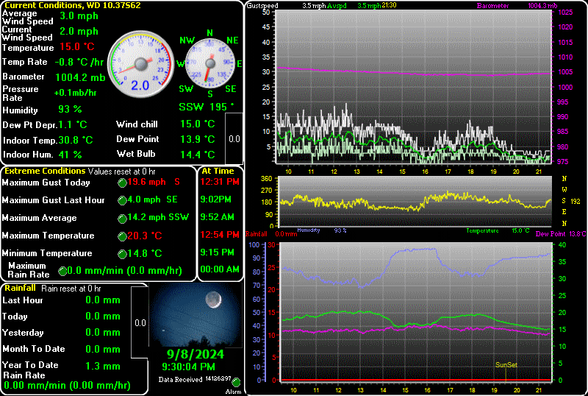Click the Maximum Average green indicator
Screen dimensions: 588x396
[x=122, y=219]
